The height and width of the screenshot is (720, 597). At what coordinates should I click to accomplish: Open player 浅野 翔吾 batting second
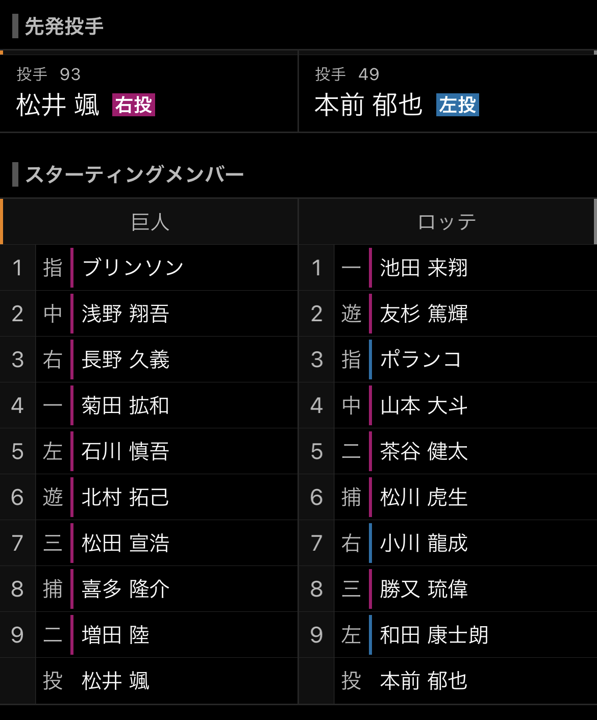[126, 314]
